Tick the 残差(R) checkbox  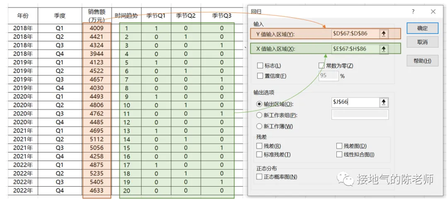tap(259, 146)
